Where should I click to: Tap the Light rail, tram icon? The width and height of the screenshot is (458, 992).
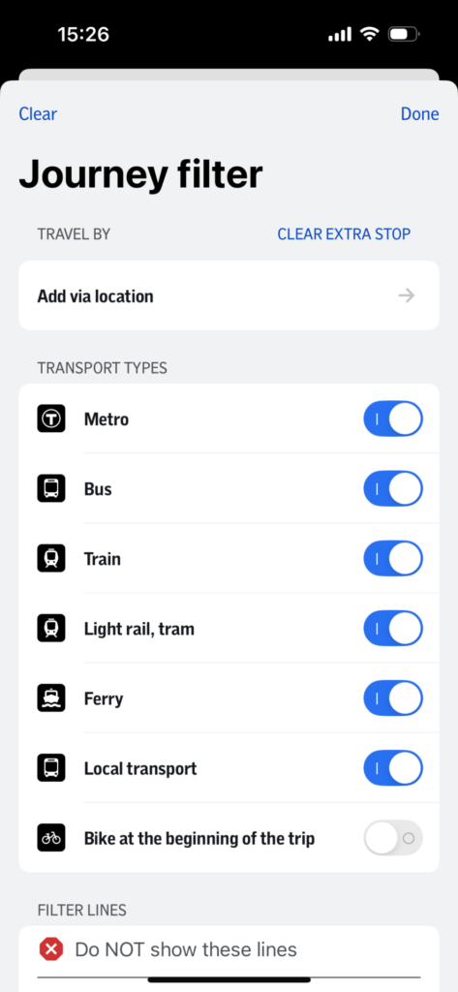51,629
